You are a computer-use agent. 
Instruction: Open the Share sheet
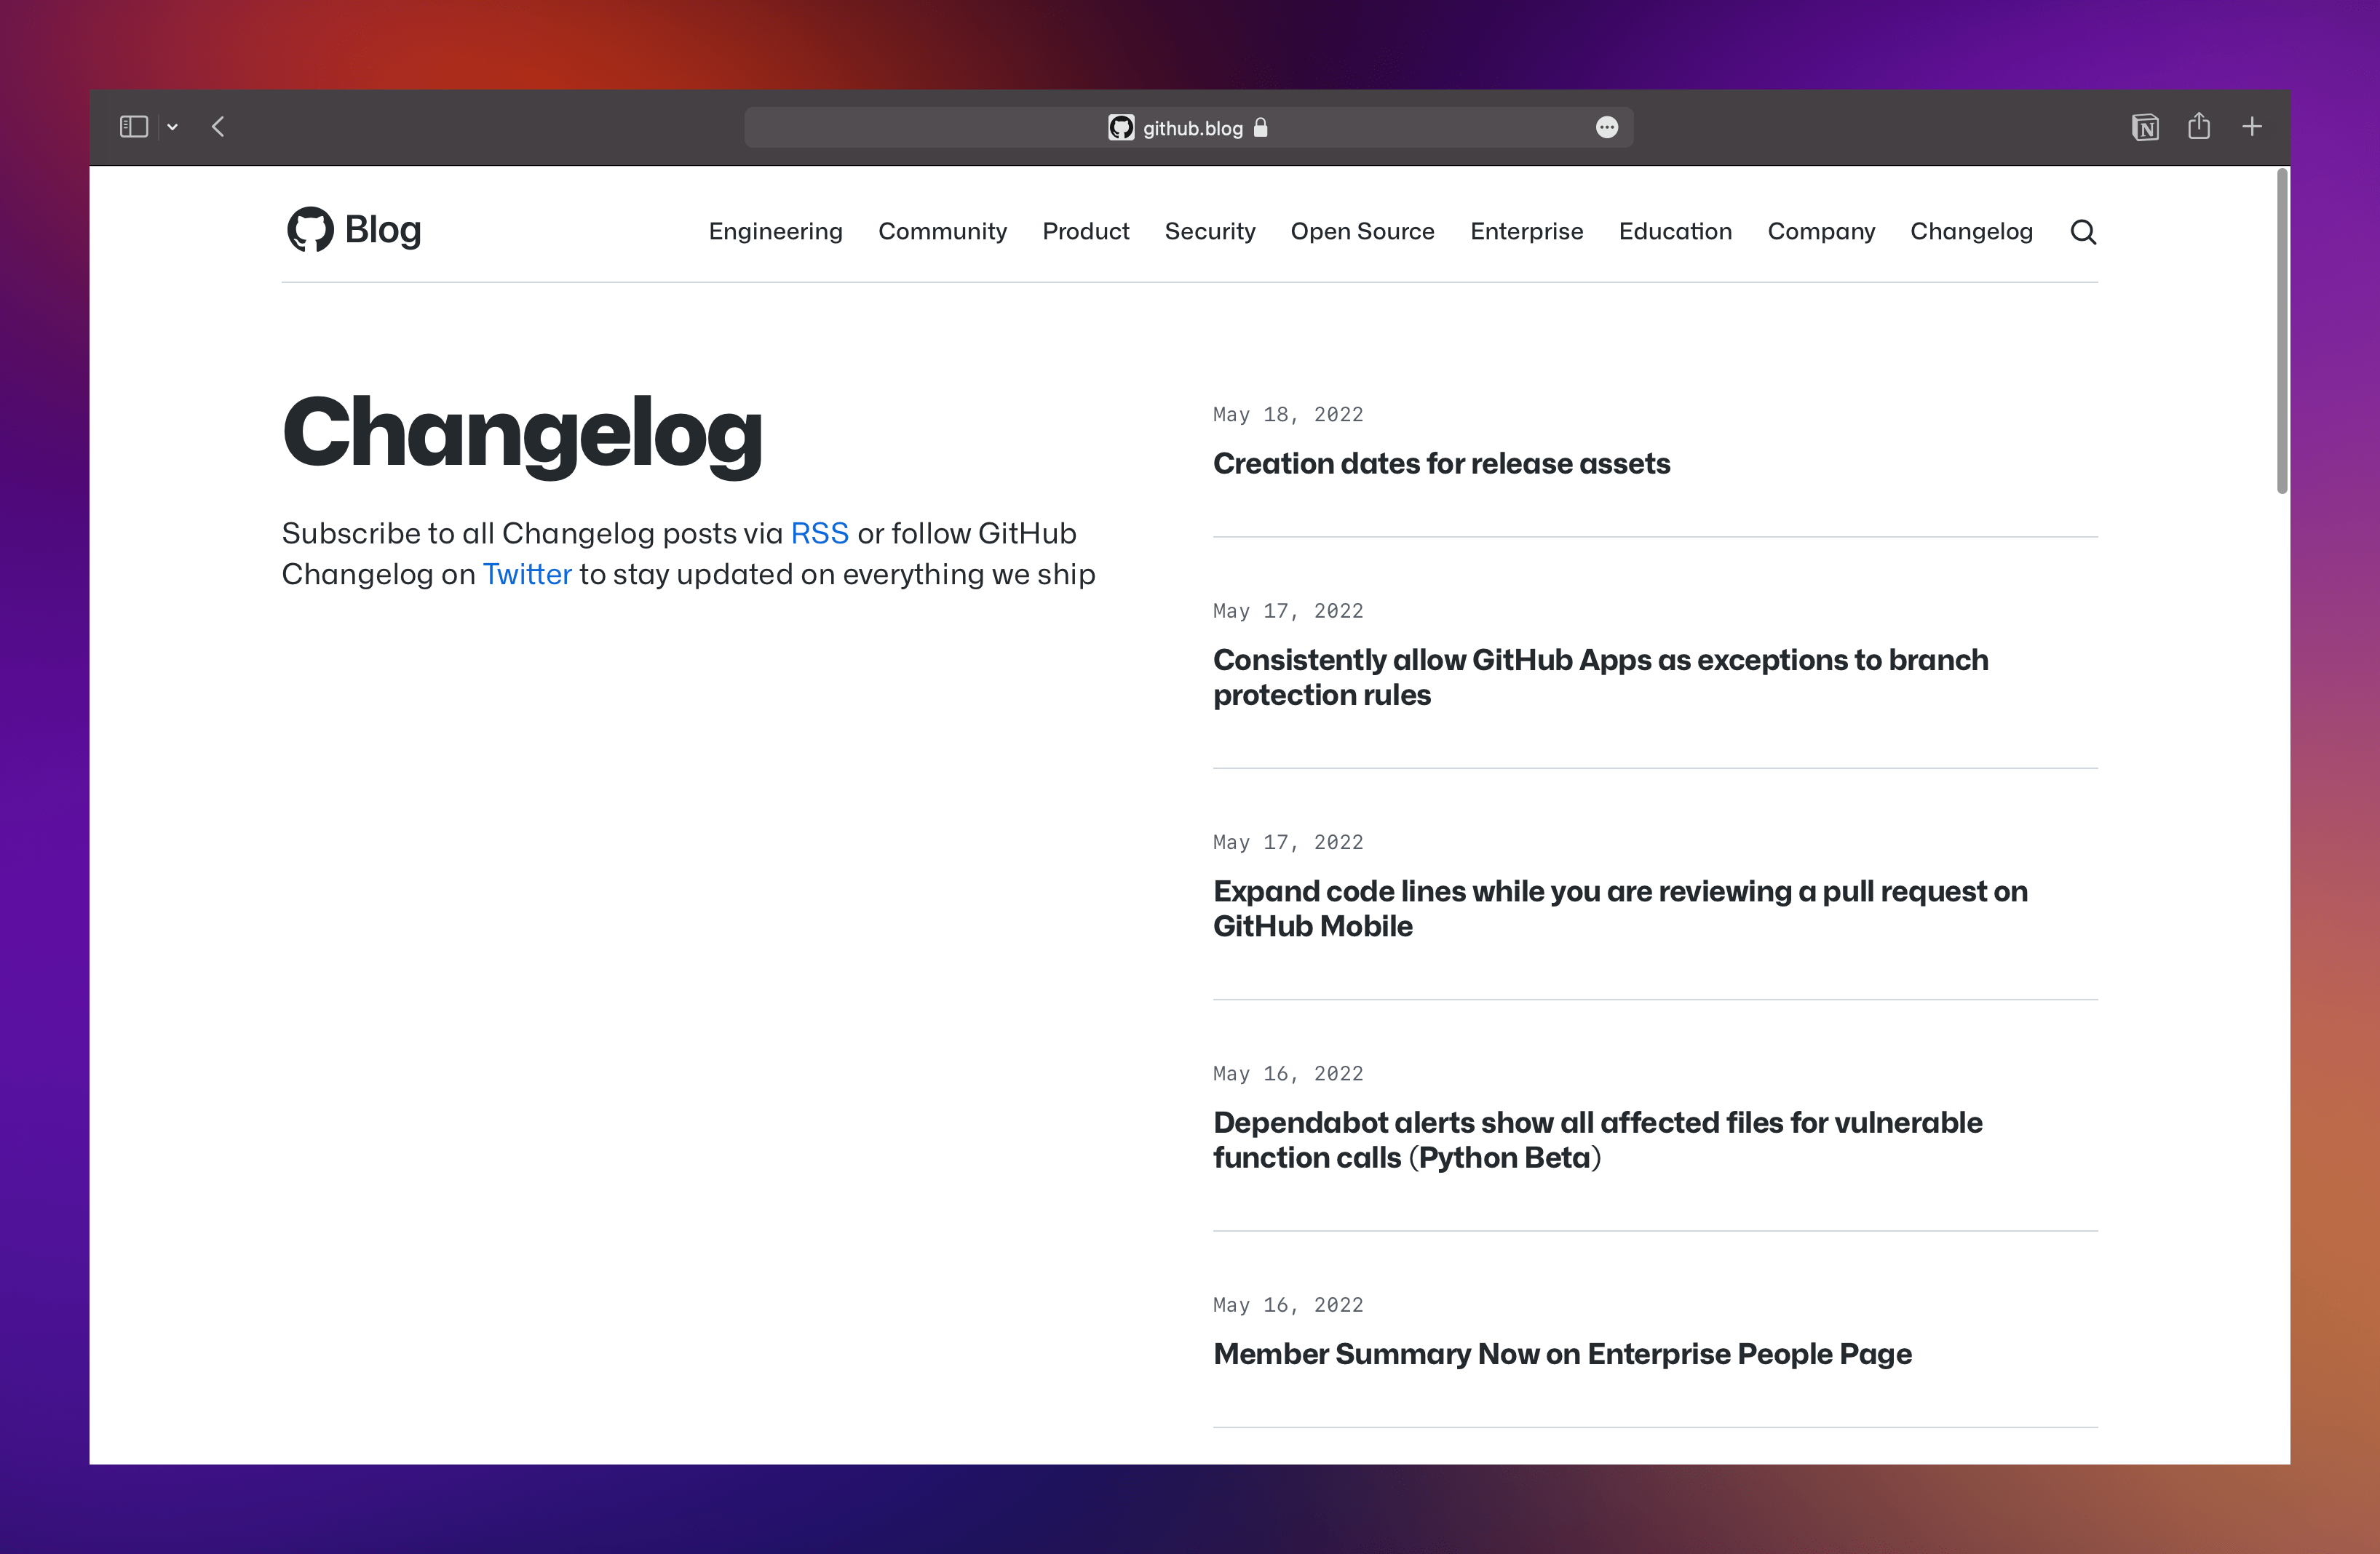tap(2199, 127)
